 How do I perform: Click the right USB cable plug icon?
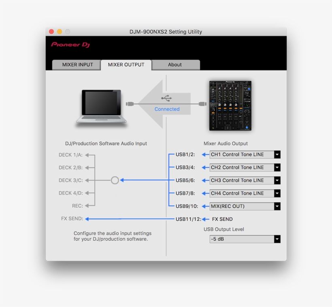(202, 104)
